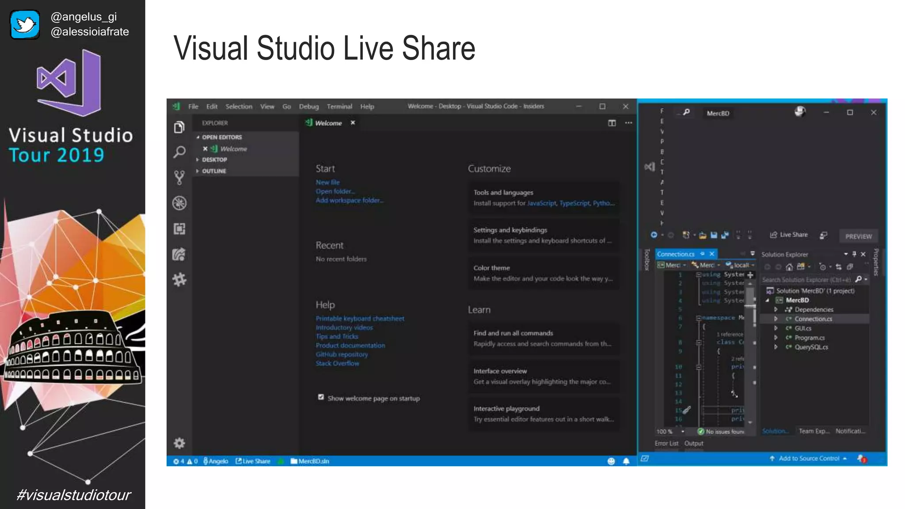Click the feedback smiley in VS Code status bar
This screenshot has height=509, width=905.
[611, 461]
